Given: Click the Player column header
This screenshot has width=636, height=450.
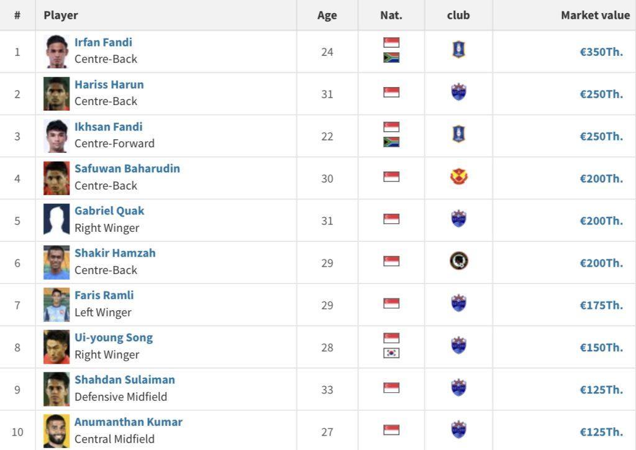Looking at the screenshot, I should [61, 15].
